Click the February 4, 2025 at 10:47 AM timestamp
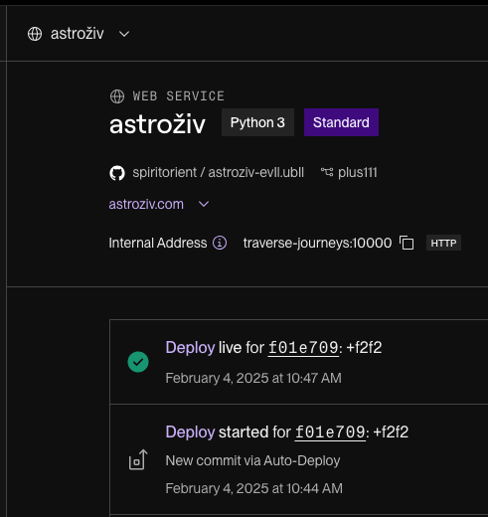Screen dimensions: 488x517 (x=253, y=378)
